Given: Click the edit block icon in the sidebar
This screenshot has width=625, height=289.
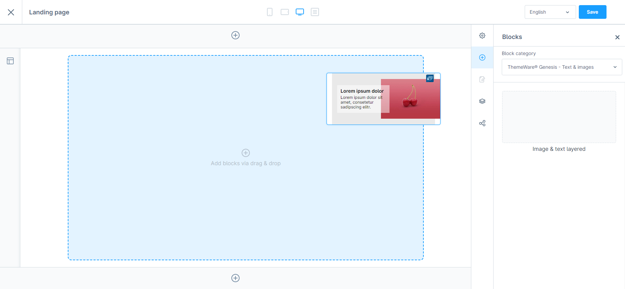Looking at the screenshot, I should [x=482, y=79].
